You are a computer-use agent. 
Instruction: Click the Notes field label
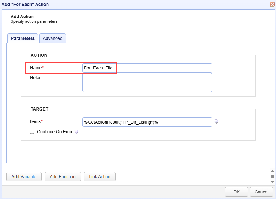click(x=36, y=78)
